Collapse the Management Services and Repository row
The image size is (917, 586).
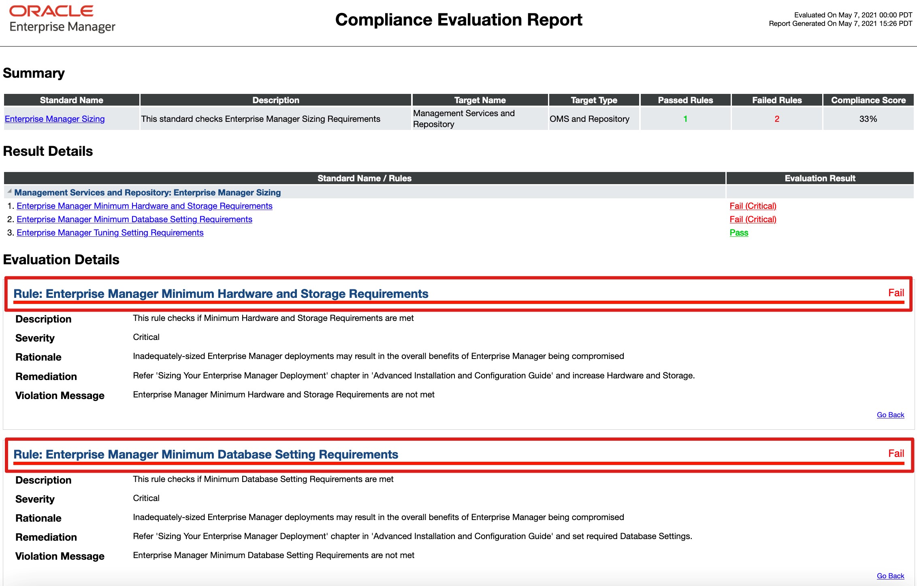click(9, 191)
